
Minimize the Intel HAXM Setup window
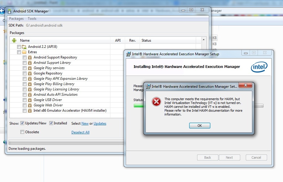click(x=246, y=53)
